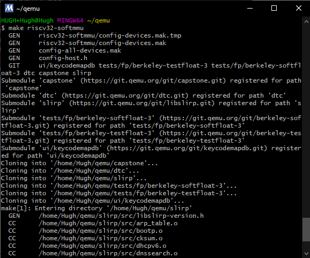The image size is (310, 258).
Task: Click the dtc.git URL text
Action: coord(125,95)
